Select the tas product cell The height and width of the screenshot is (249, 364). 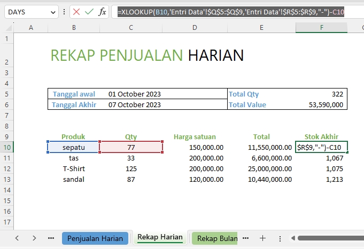pos(74,158)
